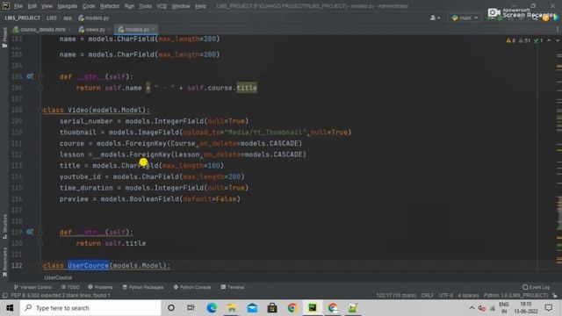Open File Explorer from the taskbar

232,308
